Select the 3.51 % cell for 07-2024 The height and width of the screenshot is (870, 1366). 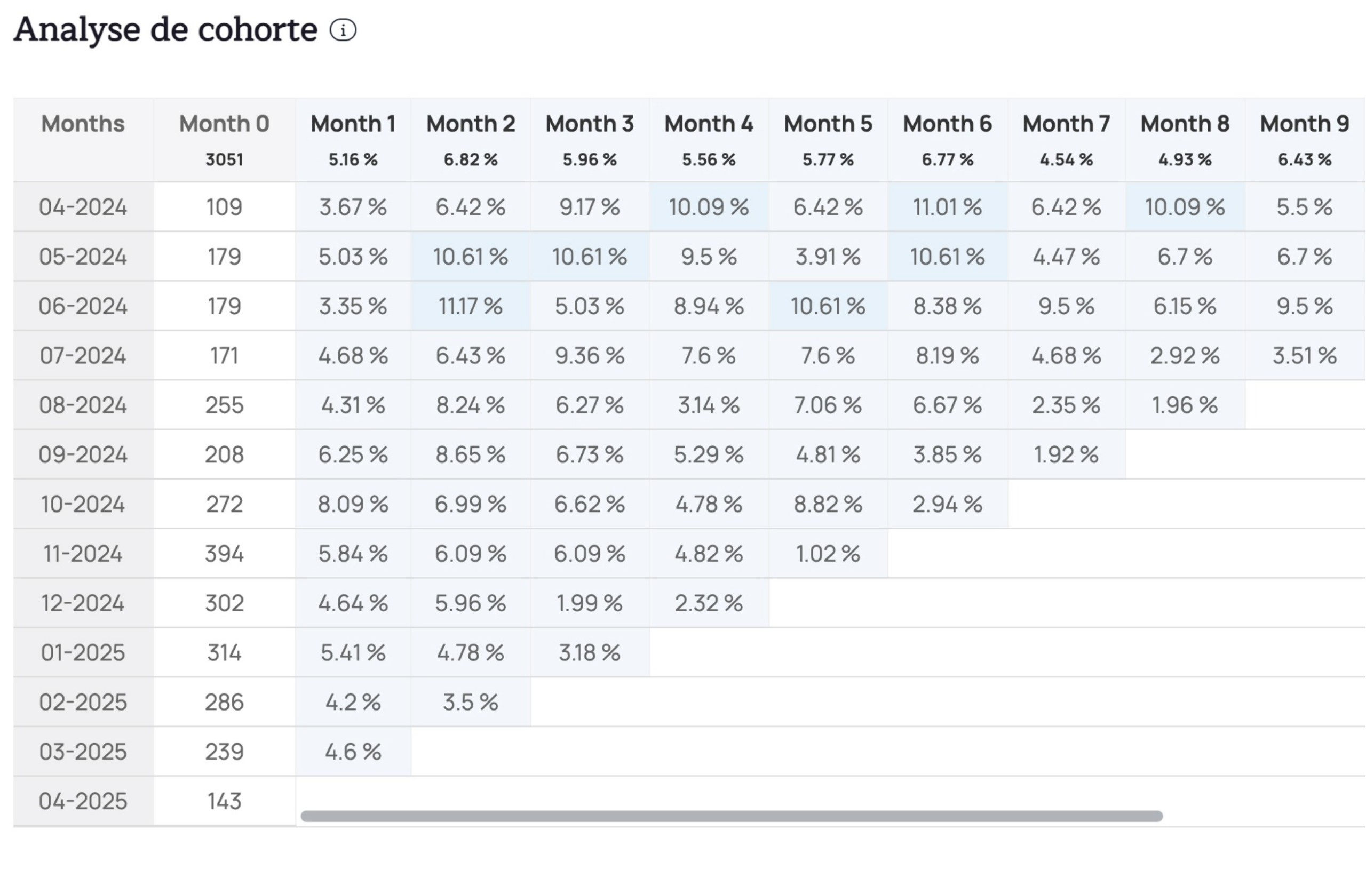coord(1304,356)
